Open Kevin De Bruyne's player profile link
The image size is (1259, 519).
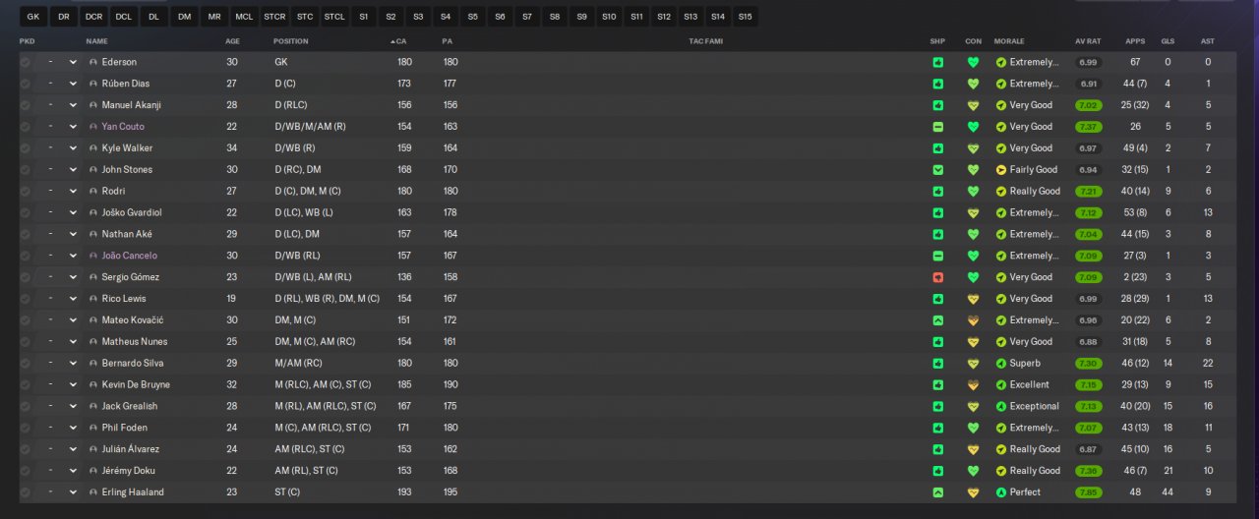[x=136, y=384]
